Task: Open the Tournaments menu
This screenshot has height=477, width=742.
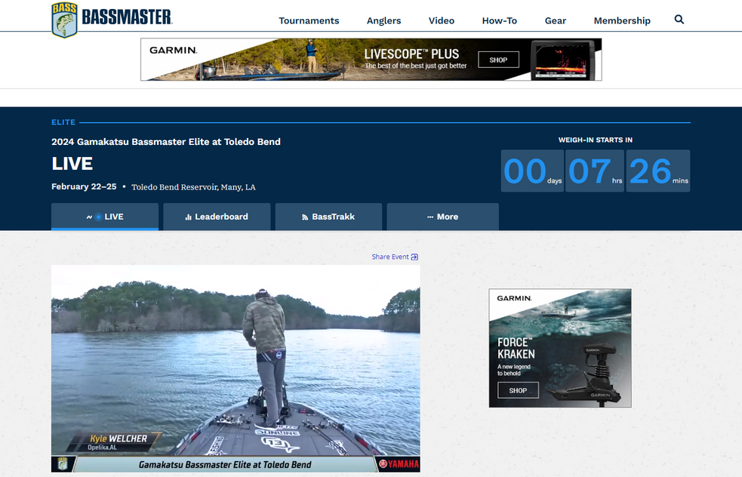Action: coord(309,21)
